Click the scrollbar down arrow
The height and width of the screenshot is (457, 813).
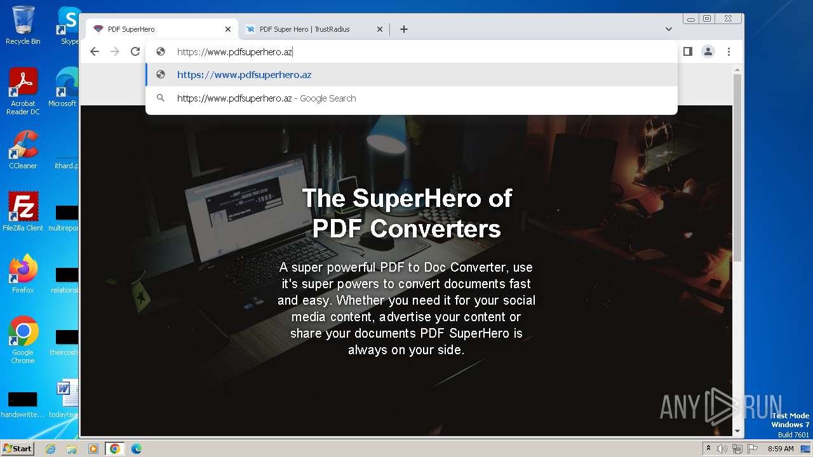[x=737, y=432]
